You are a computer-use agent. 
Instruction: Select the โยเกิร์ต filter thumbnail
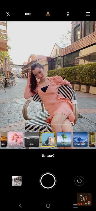[48, 139]
